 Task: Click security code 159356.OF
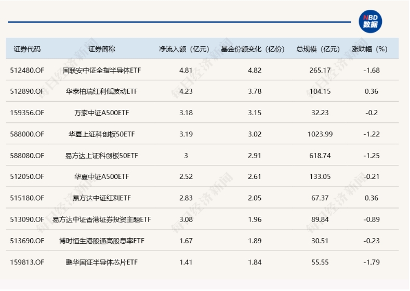pos(28,113)
